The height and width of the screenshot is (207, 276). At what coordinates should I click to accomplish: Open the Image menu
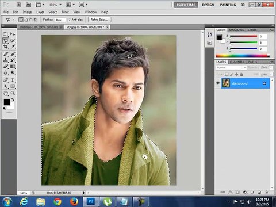[27, 12]
